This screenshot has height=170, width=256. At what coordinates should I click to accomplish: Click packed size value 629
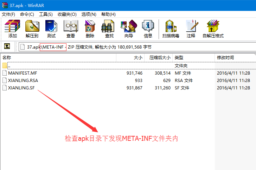coord(167,80)
